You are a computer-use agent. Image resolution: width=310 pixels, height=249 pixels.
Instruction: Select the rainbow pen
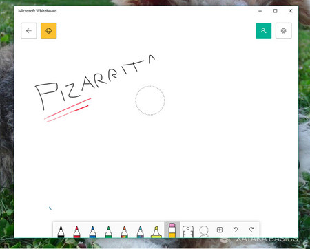point(124,232)
